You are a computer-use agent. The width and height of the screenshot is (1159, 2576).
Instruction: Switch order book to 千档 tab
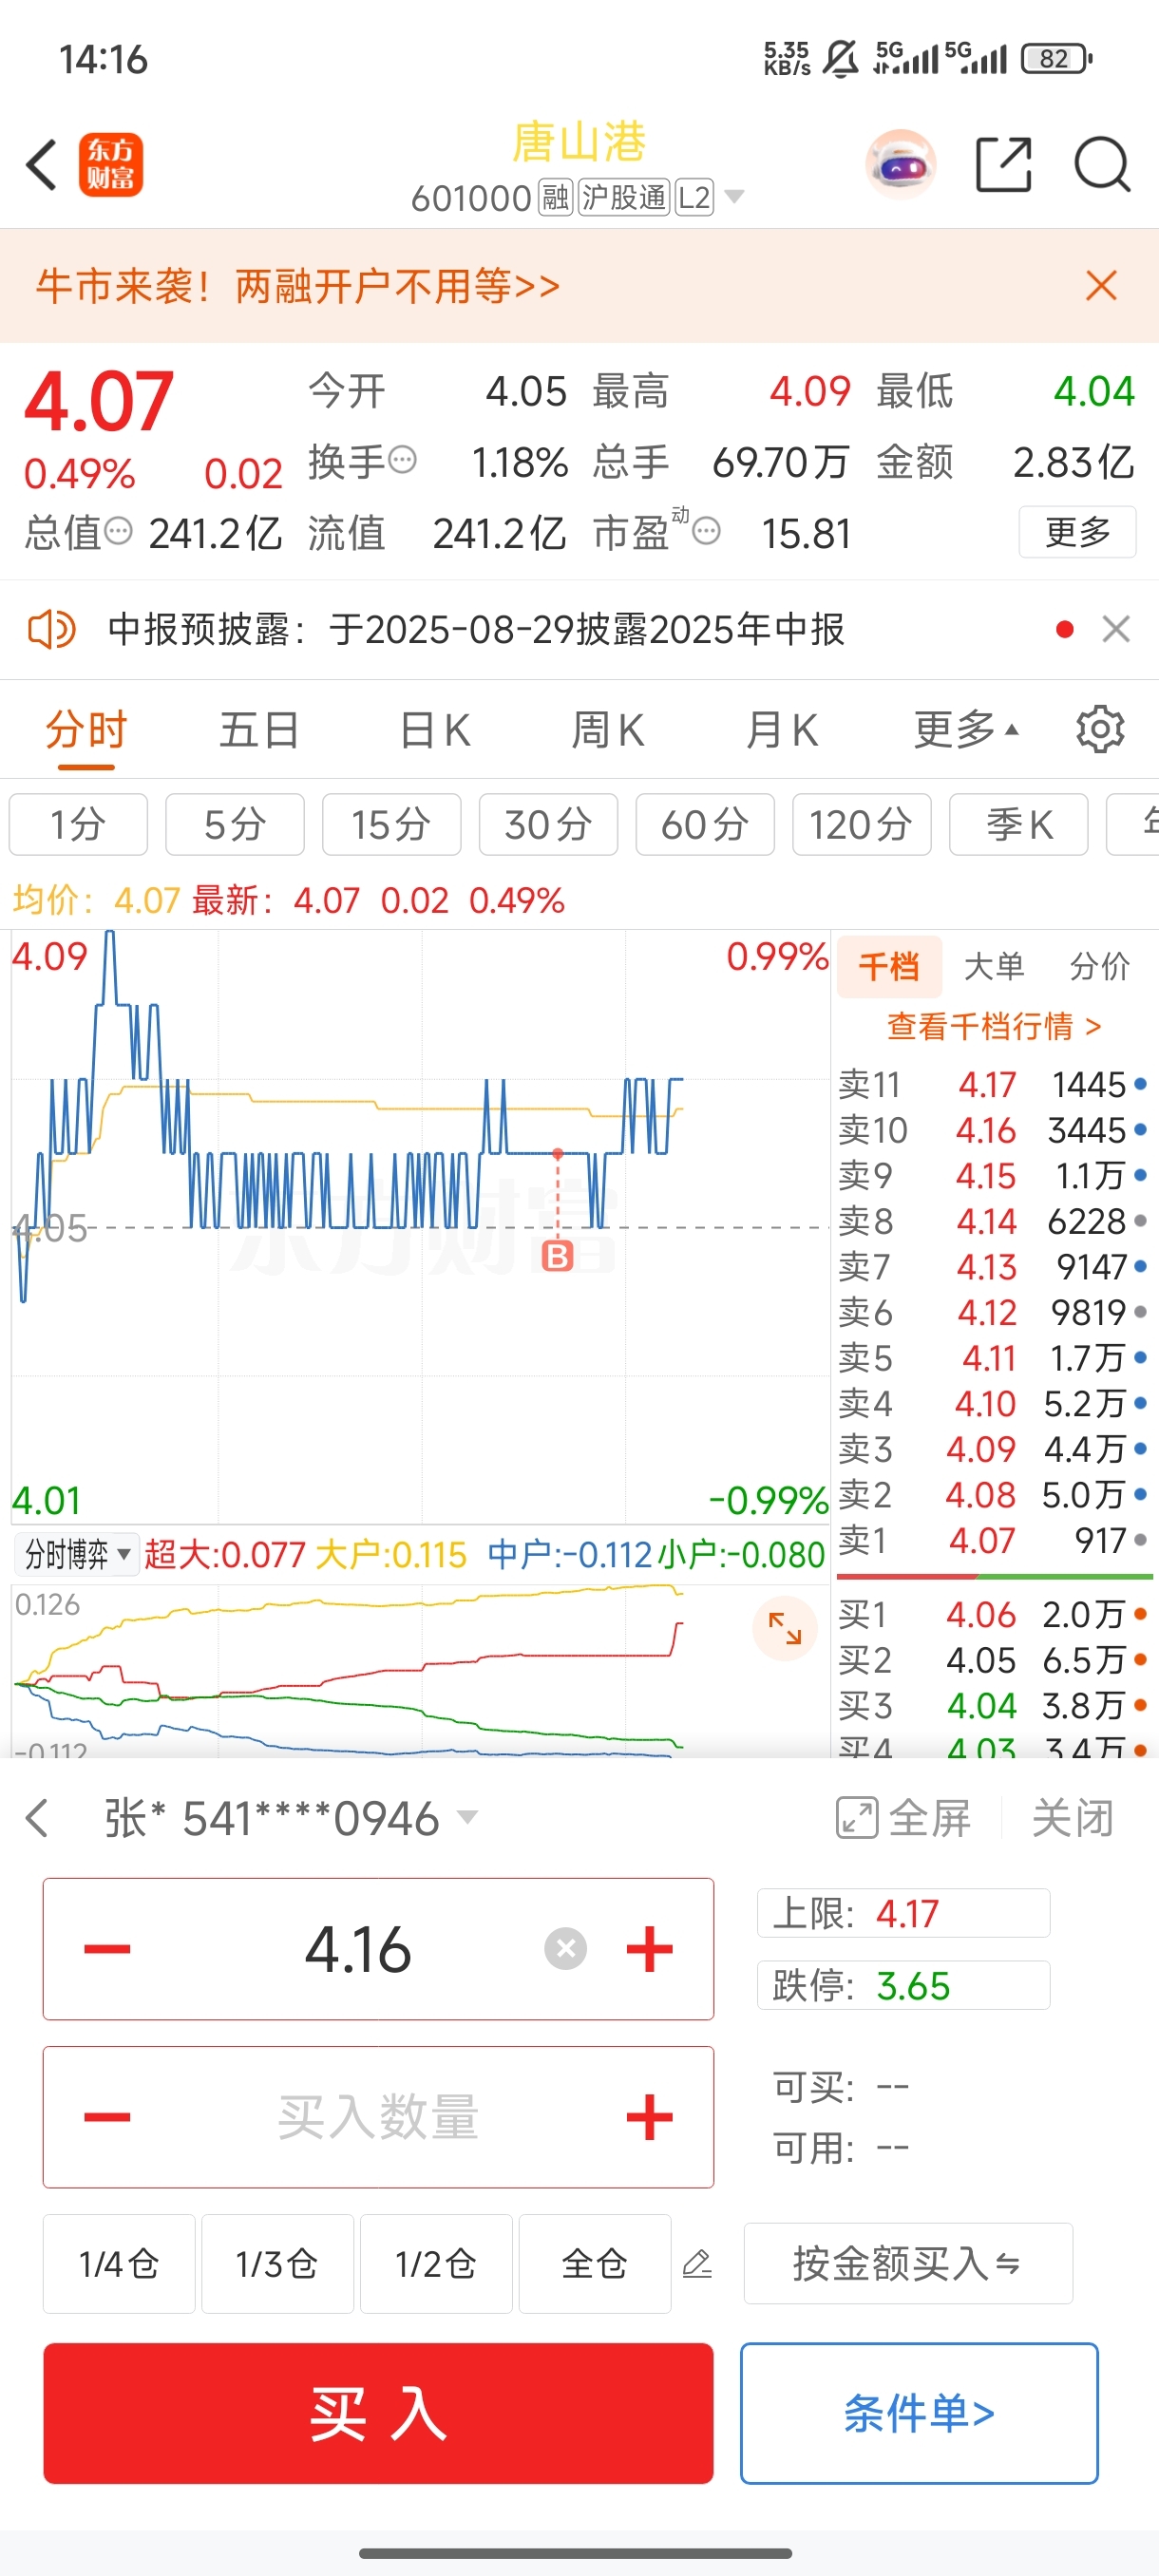[889, 966]
